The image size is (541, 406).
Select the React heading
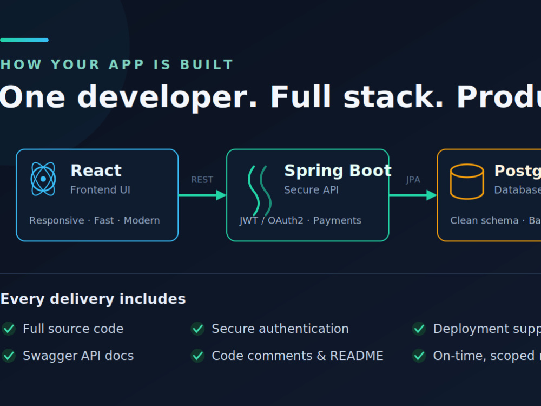(x=96, y=171)
